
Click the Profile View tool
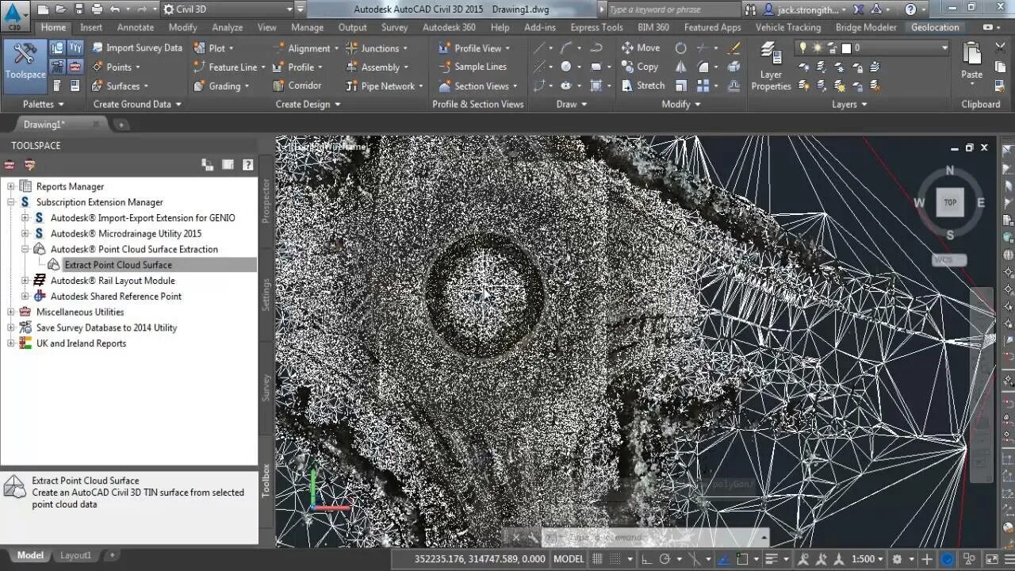[474, 48]
